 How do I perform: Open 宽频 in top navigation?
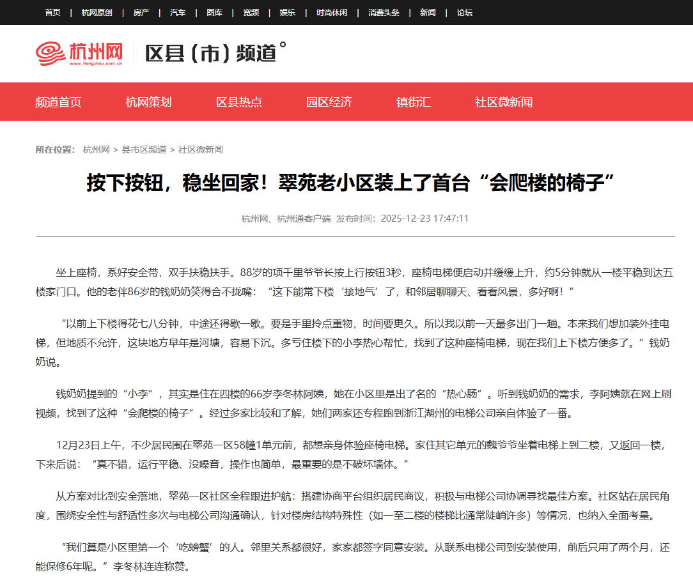click(251, 13)
